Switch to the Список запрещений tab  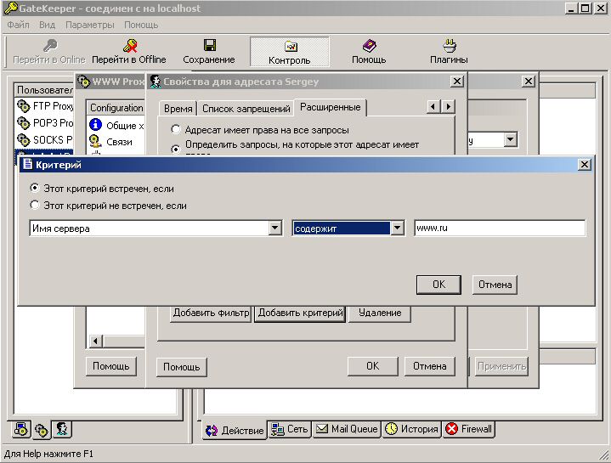point(246,109)
